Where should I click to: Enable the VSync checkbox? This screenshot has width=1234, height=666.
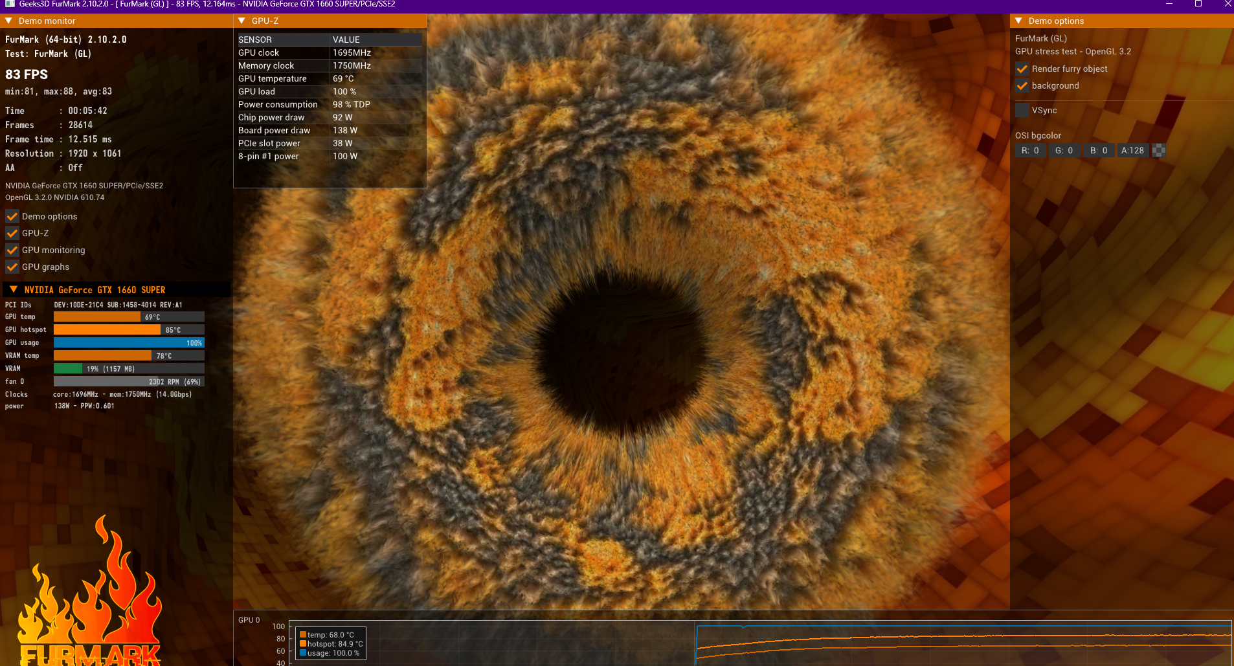pos(1022,110)
